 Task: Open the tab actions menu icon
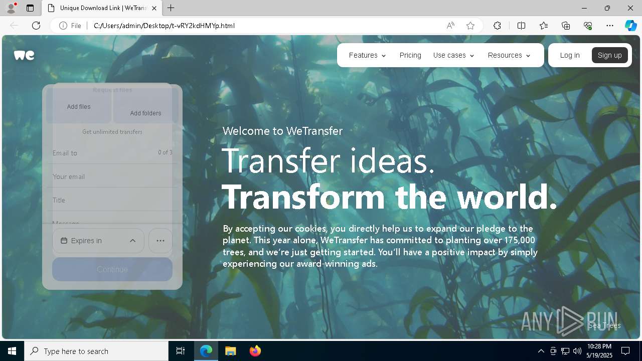pyautogui.click(x=30, y=8)
